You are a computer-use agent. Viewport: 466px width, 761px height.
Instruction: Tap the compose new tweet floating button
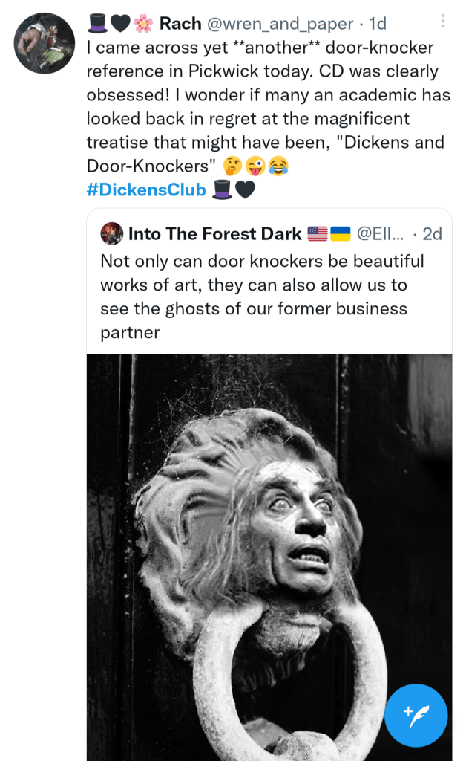click(x=416, y=716)
